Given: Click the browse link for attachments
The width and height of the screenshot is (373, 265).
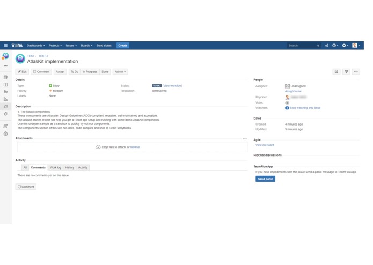Looking at the screenshot, I should [135, 147].
